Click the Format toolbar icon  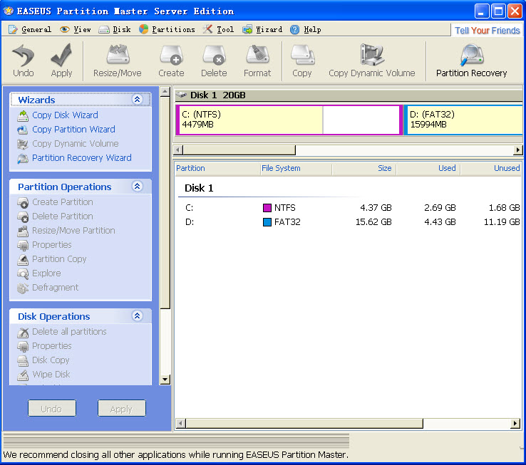coord(257,56)
